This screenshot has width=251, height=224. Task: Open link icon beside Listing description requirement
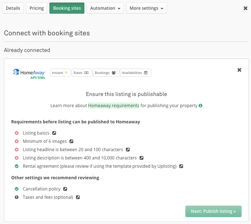point(141,158)
